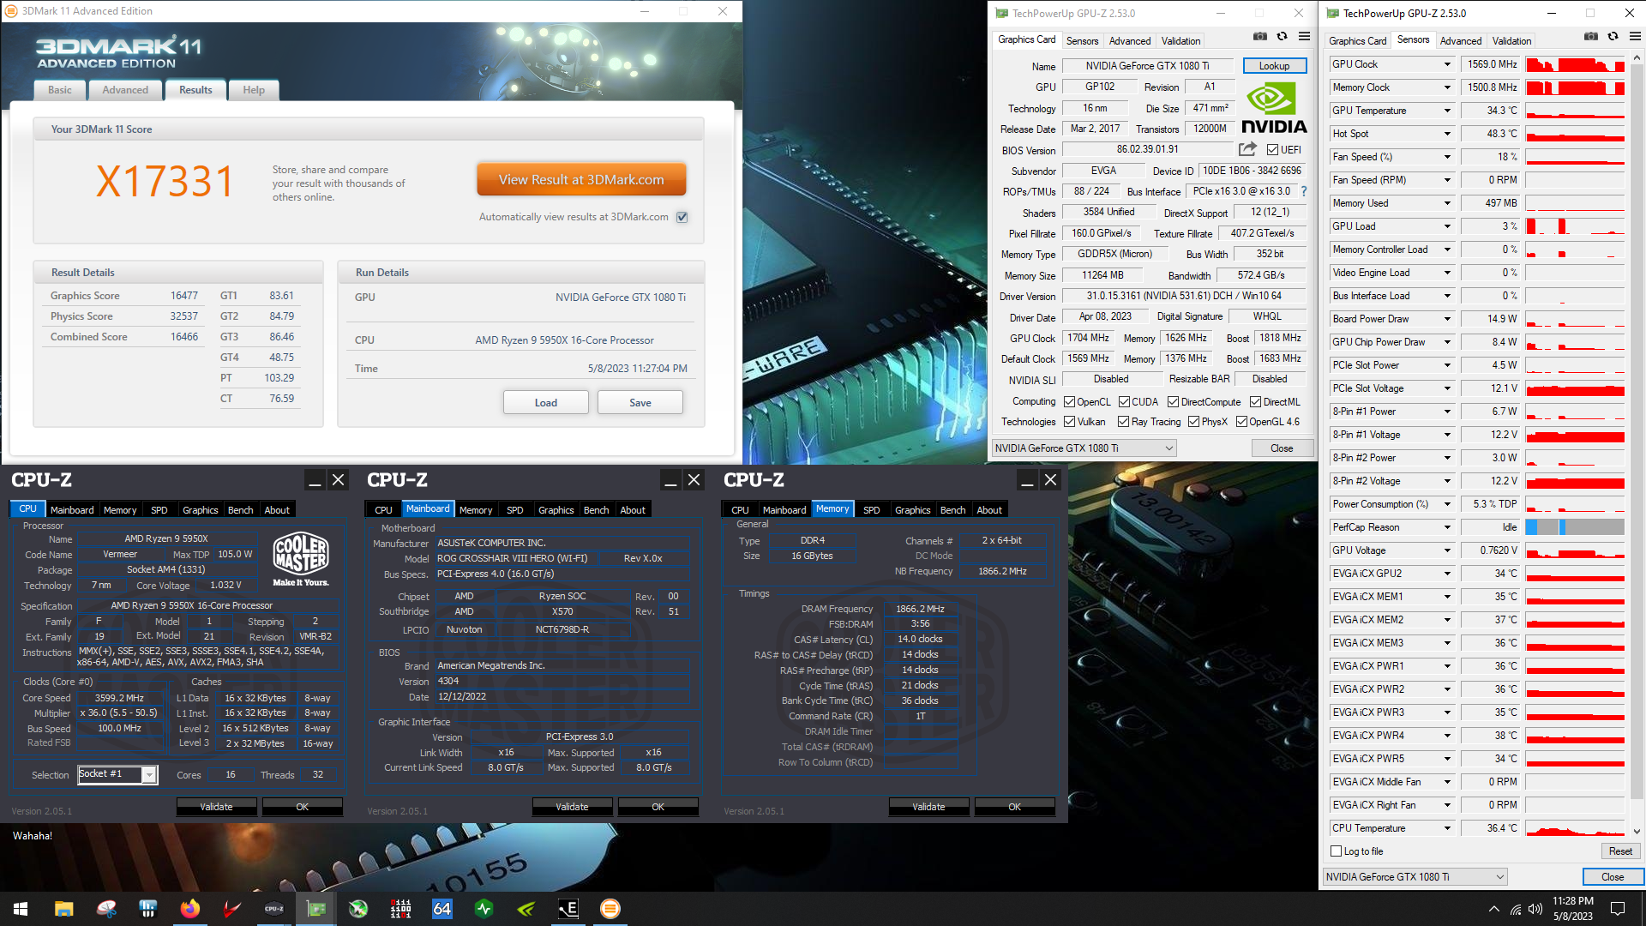Screen dimensions: 1646x926
Task: Click BIOS export share icon in GPU-Z
Action: pos(1247,149)
